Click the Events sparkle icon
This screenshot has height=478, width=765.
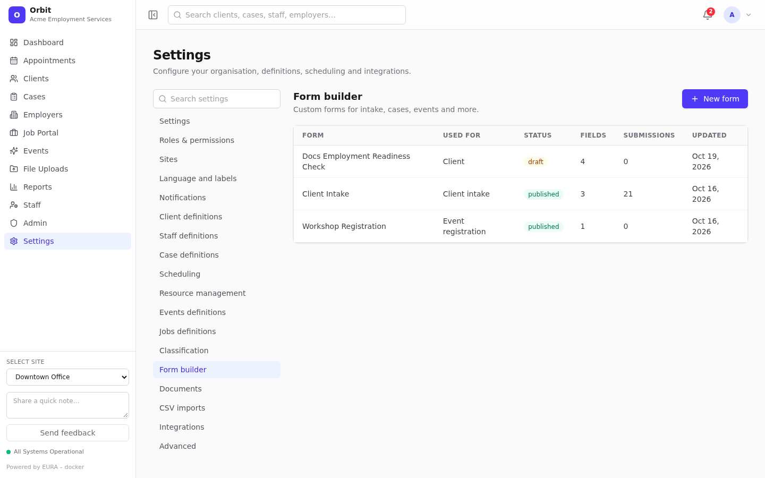14,151
